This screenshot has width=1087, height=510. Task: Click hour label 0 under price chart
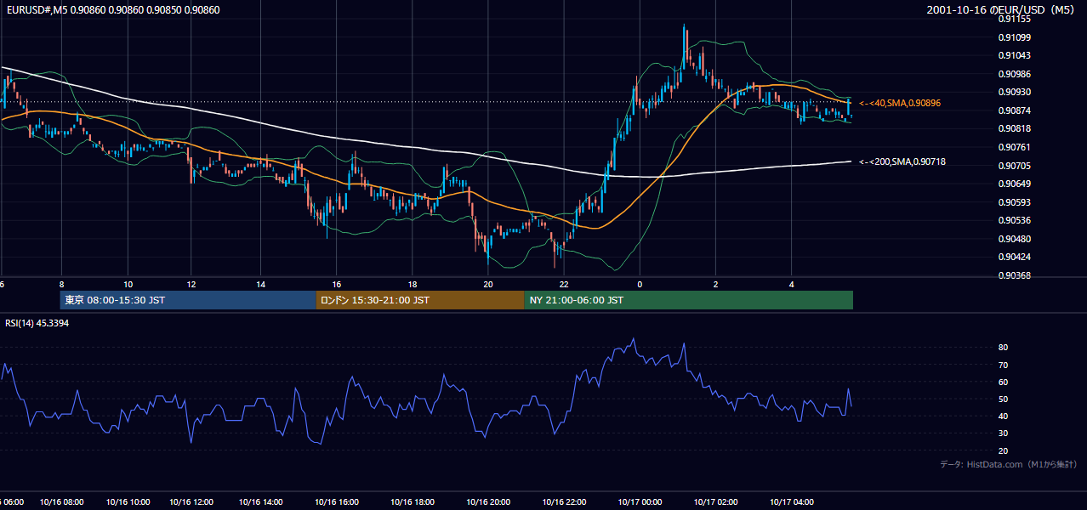[x=640, y=284]
